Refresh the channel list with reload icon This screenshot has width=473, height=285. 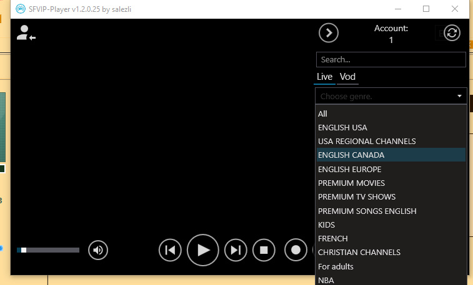point(452,33)
